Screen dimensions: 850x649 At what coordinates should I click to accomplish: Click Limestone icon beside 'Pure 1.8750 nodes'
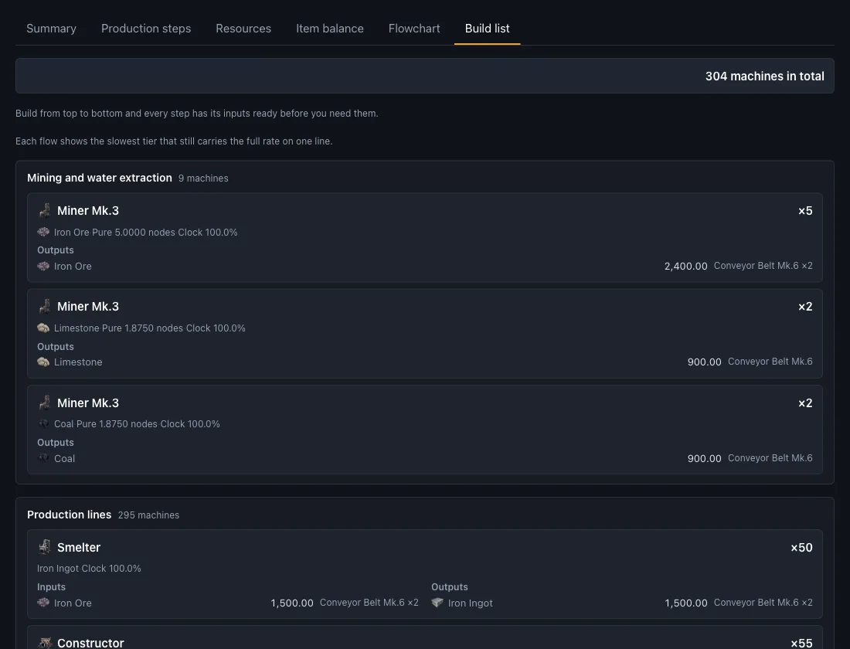coord(43,328)
